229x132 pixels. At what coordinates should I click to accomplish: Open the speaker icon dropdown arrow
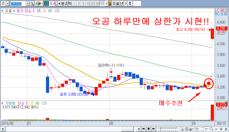42,3
